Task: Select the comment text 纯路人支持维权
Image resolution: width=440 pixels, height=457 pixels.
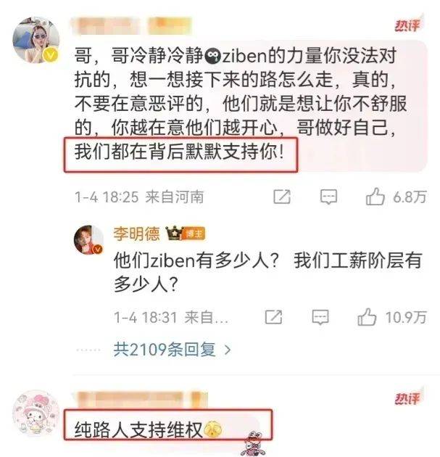Action: coord(138,429)
